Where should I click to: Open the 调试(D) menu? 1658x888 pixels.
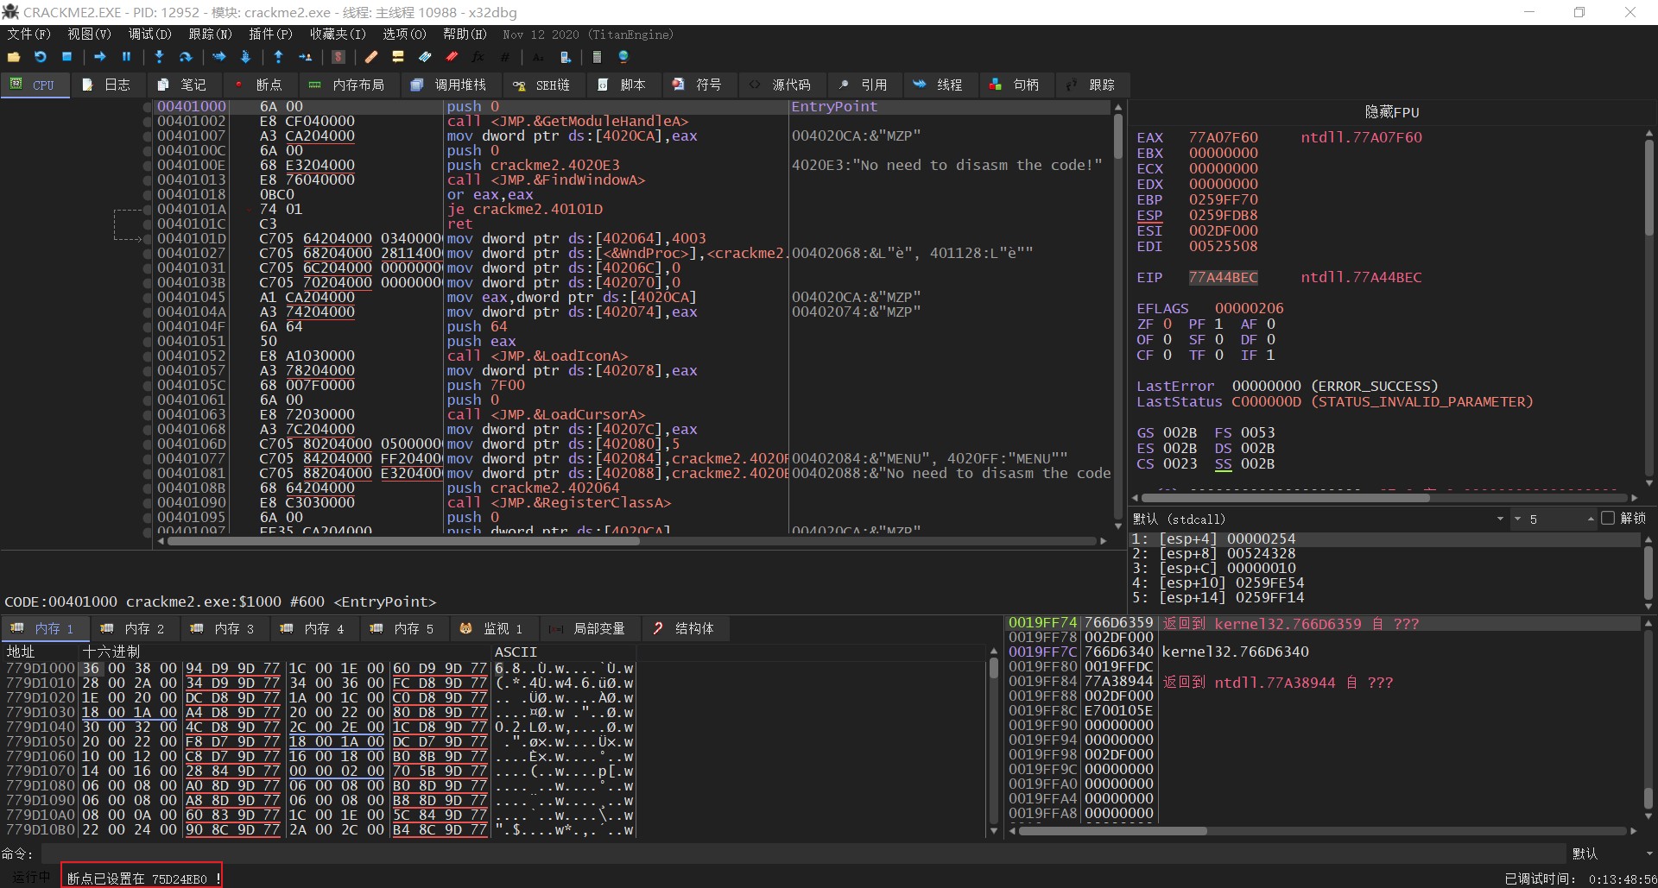tap(149, 35)
